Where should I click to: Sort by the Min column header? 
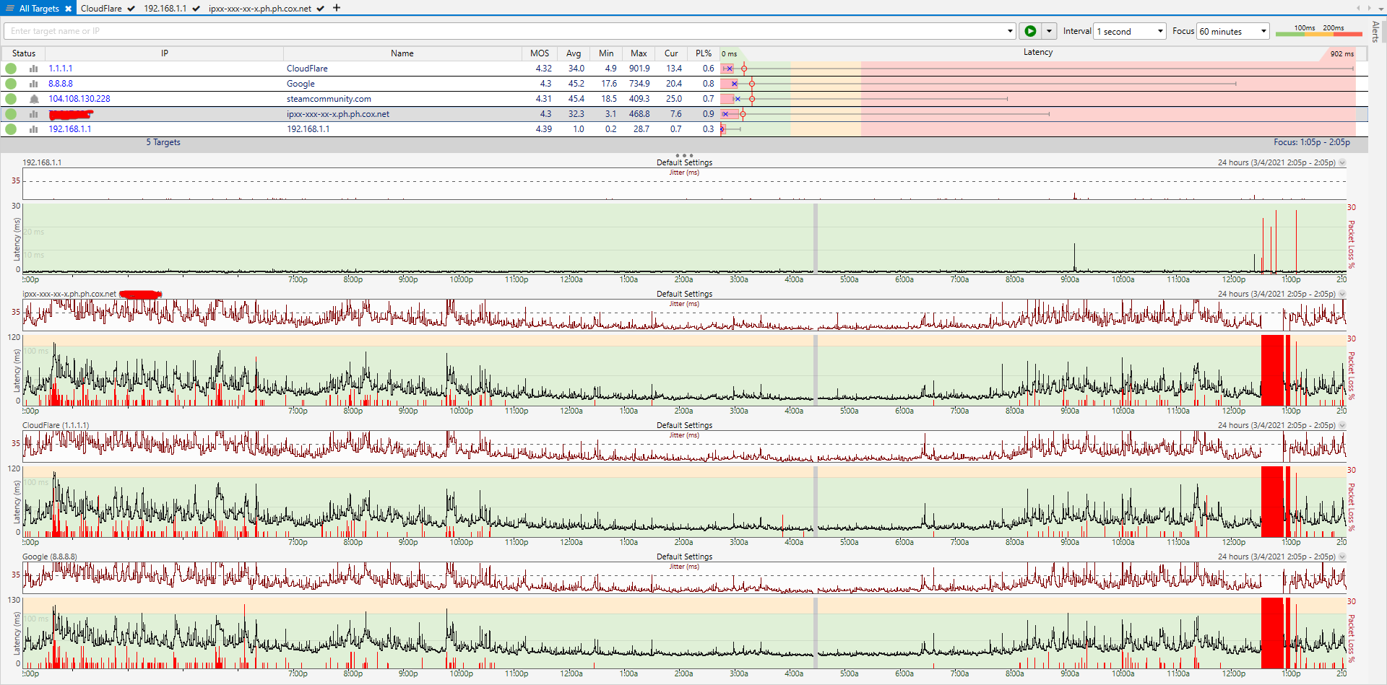(x=606, y=53)
